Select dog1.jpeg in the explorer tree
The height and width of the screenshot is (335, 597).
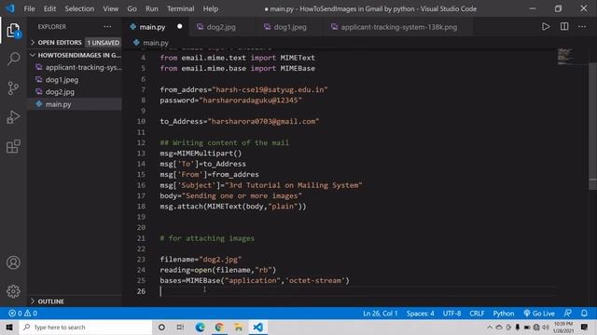point(75,80)
